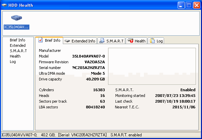Minimize the HDD Health window
Viewport: 202px width, 139px height.
(x=181, y=5)
